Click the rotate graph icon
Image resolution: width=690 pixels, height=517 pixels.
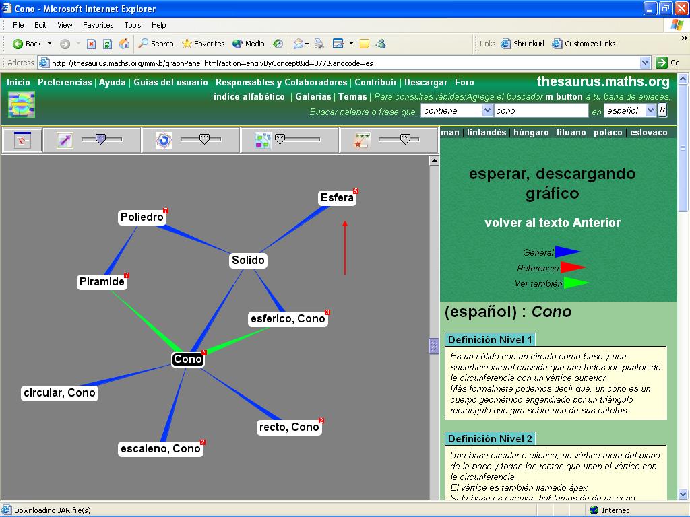pos(163,140)
